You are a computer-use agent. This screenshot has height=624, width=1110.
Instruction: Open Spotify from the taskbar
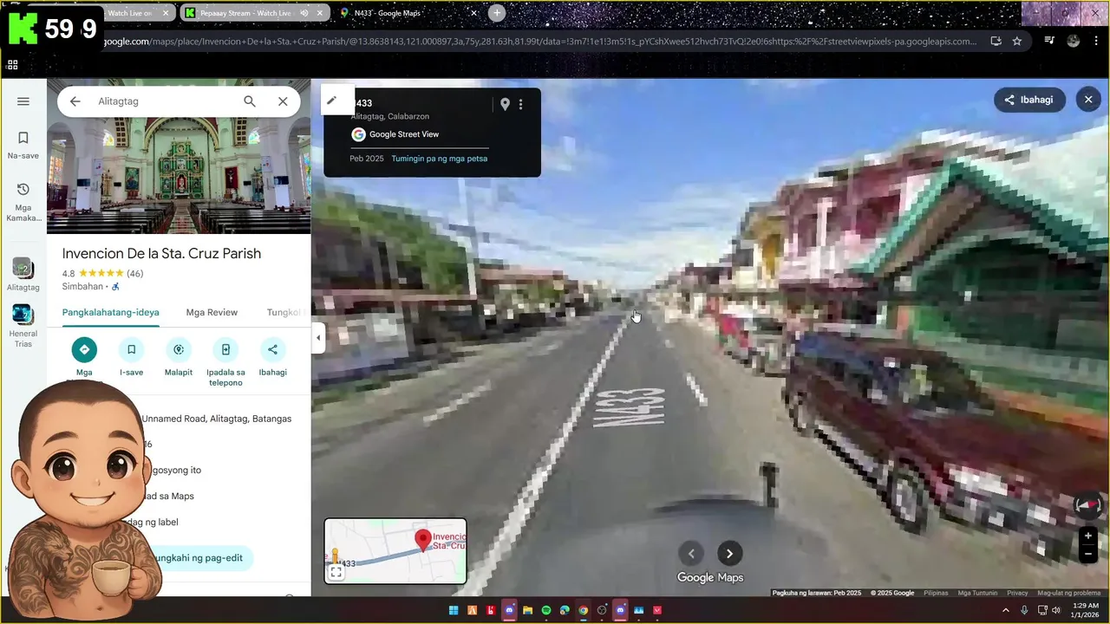[x=545, y=610]
